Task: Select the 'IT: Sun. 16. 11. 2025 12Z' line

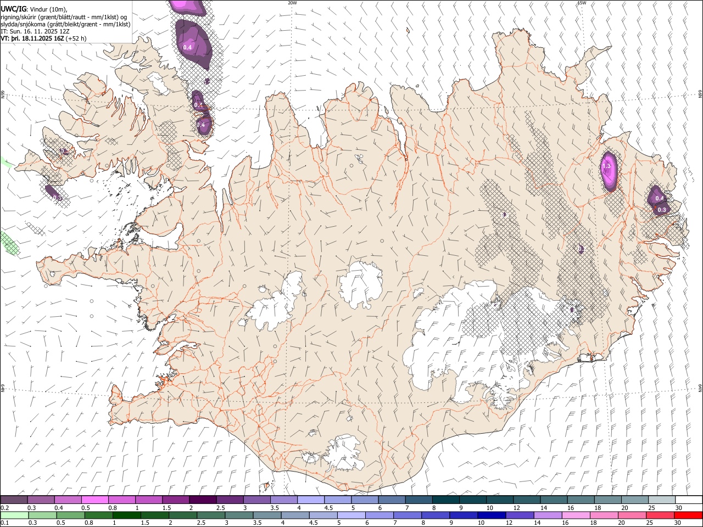Action: pos(35,32)
